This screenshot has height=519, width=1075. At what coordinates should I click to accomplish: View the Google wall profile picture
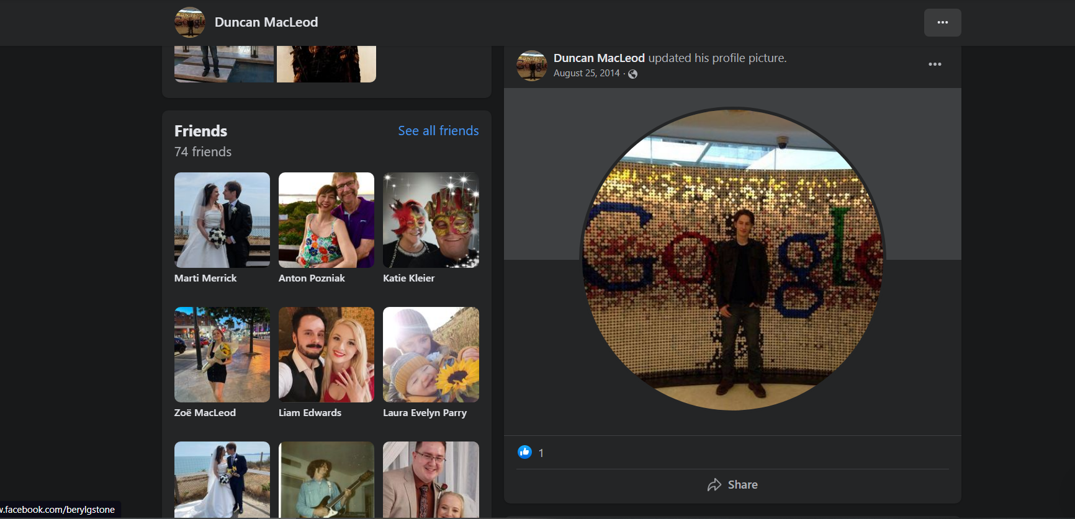click(x=732, y=259)
